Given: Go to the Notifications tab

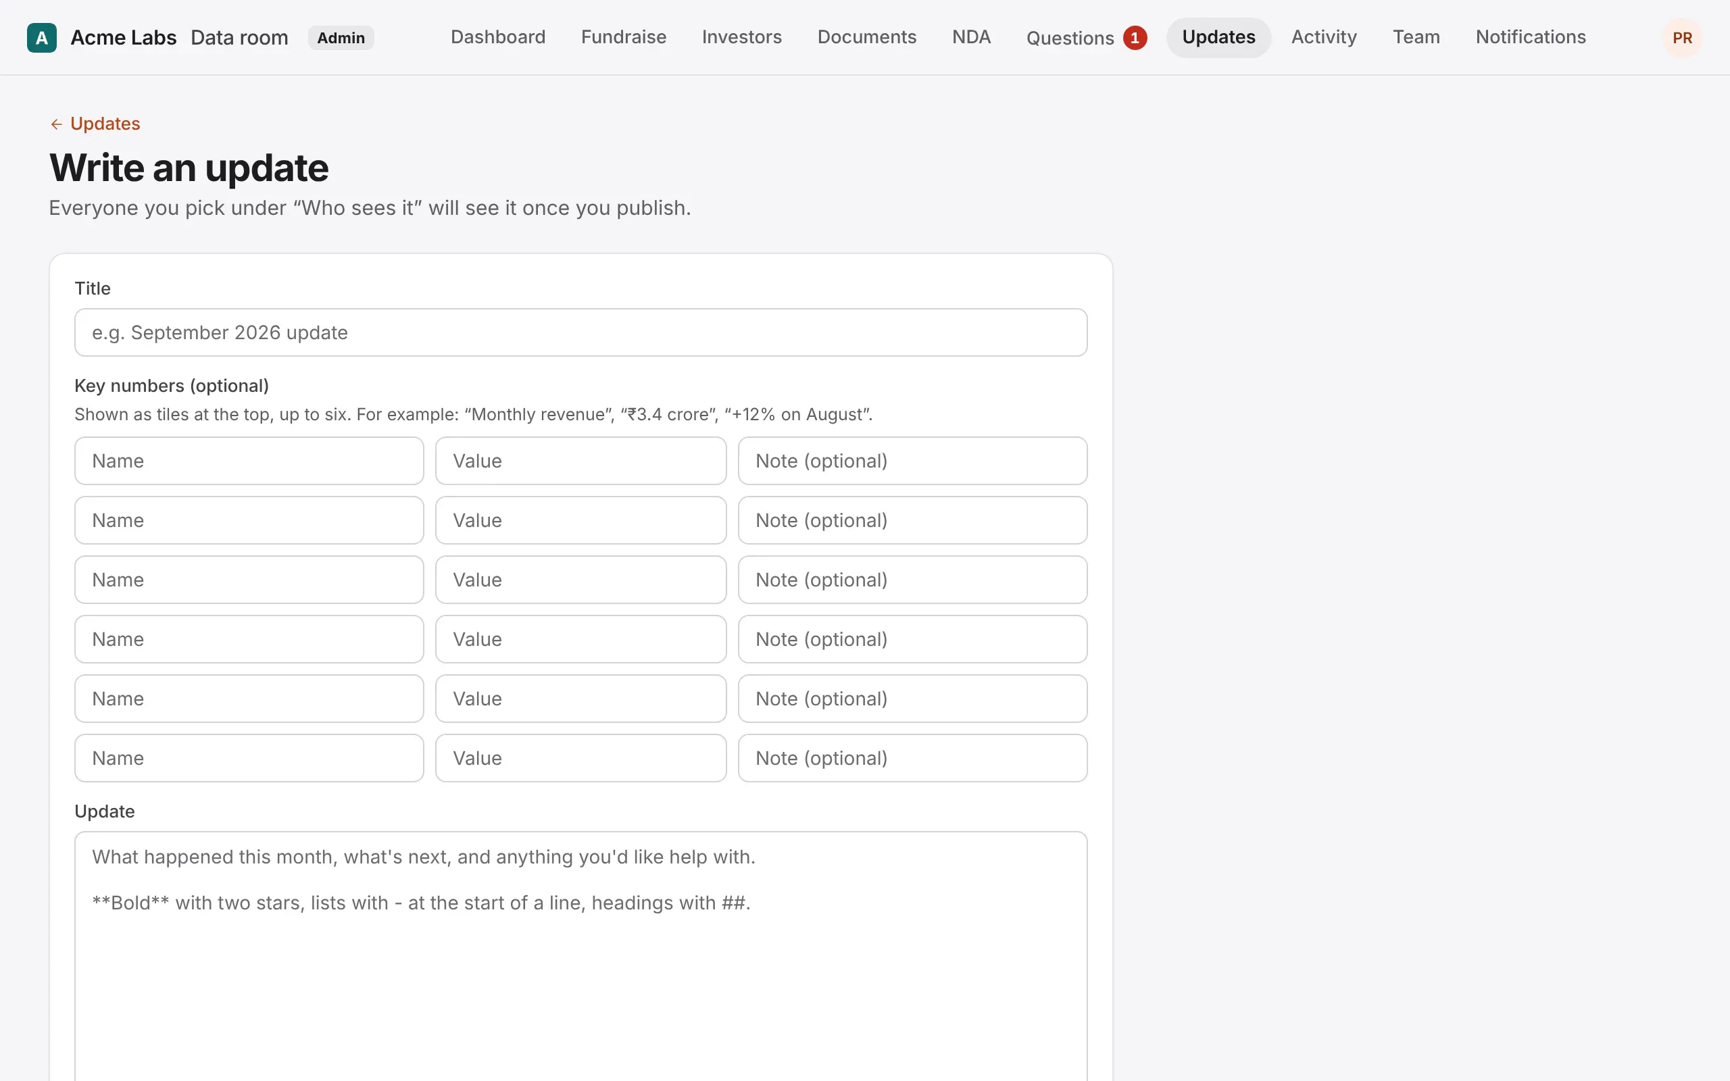Looking at the screenshot, I should click(x=1530, y=37).
